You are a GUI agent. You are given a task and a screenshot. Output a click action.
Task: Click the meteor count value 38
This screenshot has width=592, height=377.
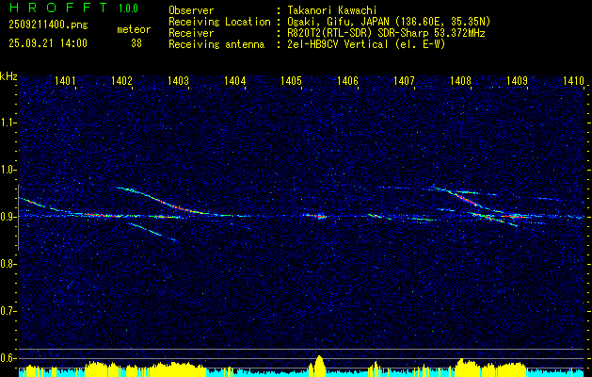[x=136, y=43]
